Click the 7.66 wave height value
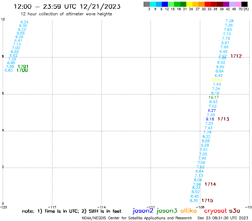 pyautogui.click(x=224, y=47)
